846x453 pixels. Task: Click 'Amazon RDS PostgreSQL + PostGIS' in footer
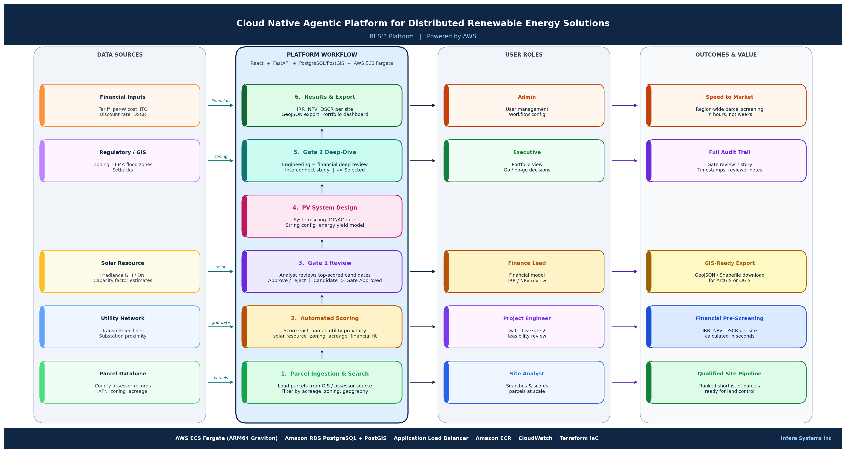point(336,438)
